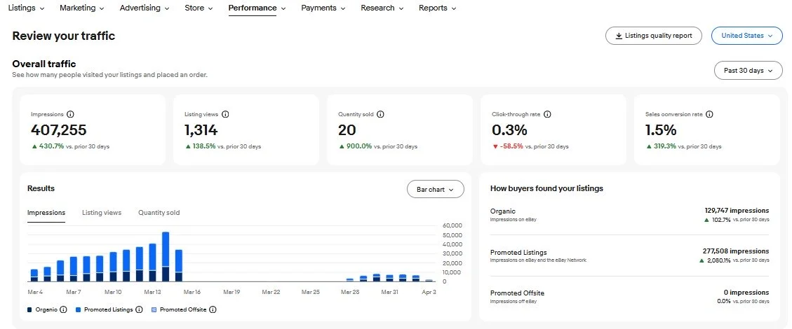Click info icon next to Promoted Offsite legend
792x329 pixels.
(213, 309)
